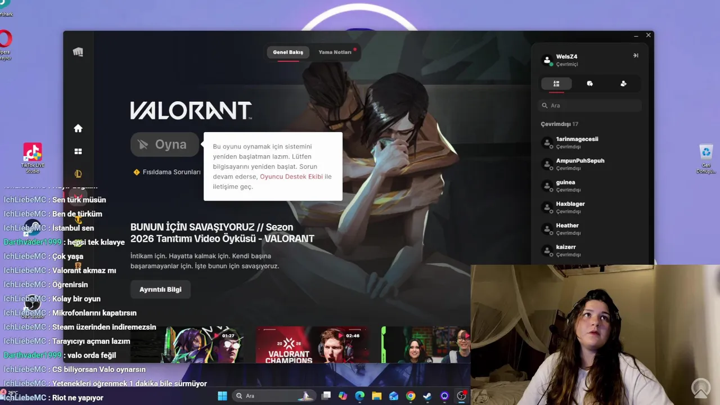Select friend kaizerr
Viewport: 720px width, 405px height.
coord(589,251)
